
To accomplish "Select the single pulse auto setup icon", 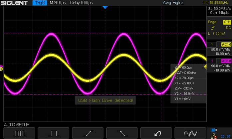I will tap(54, 133).
